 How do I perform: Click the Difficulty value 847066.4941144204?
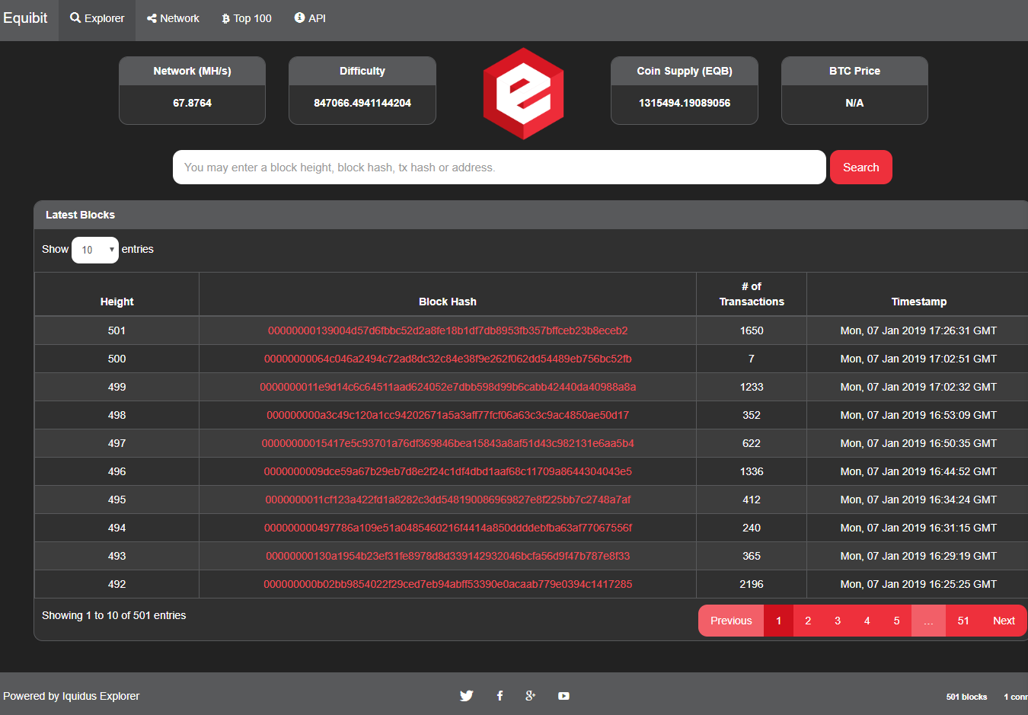(x=362, y=103)
